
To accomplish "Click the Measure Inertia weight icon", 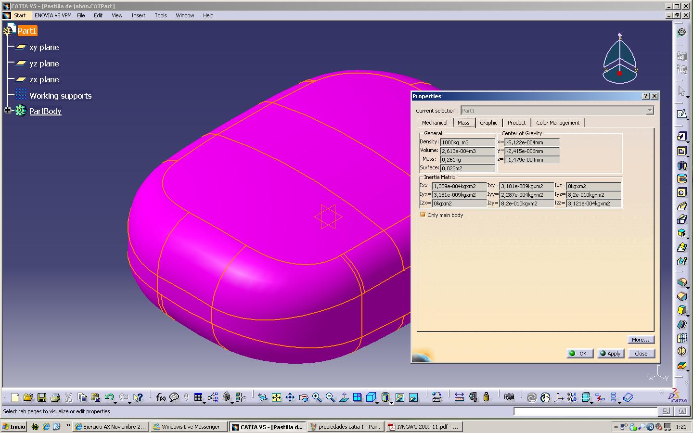I will click(x=486, y=397).
